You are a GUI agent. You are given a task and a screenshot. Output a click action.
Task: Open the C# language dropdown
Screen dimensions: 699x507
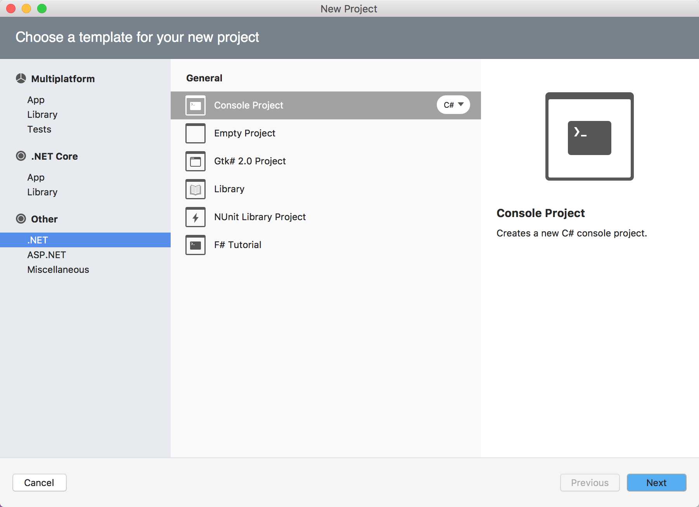(x=453, y=105)
